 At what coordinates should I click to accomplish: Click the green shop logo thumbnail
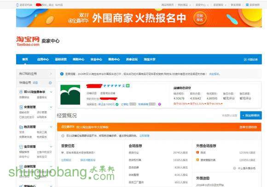tap(70, 95)
